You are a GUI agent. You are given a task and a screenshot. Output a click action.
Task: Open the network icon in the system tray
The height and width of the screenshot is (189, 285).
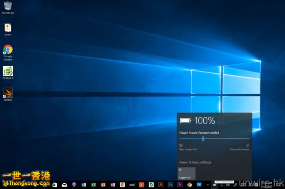coord(221,185)
